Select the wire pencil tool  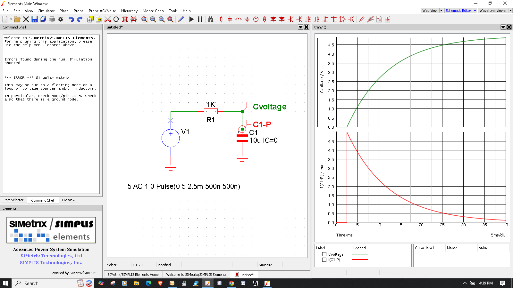[181, 19]
